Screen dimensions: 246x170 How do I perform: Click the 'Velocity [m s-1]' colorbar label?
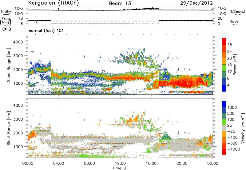(243, 128)
